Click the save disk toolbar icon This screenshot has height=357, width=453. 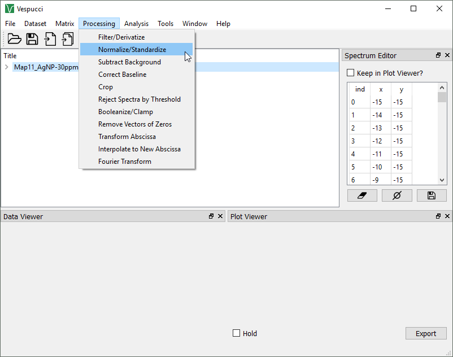32,39
